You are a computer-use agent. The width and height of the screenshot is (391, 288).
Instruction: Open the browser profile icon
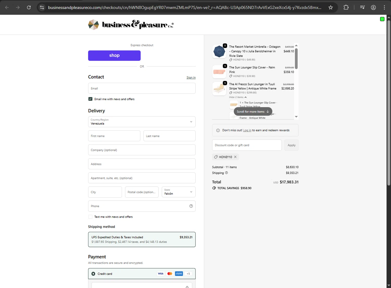373,7
